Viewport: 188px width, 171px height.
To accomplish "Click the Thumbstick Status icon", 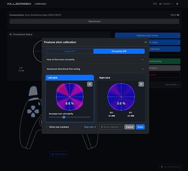I will [11, 34].
